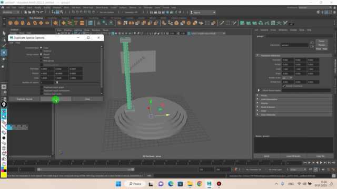Click the Copy Tab button
Screen dimensions: 337x189
320,156
